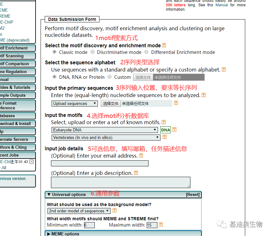Open the Manual sidebar item
This screenshot has width=271, height=236.
point(17,80)
